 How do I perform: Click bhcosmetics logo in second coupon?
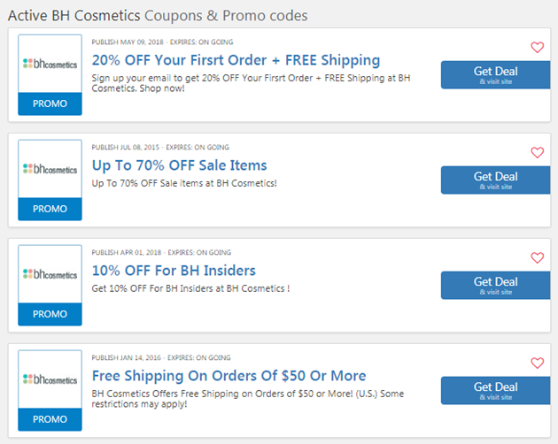point(50,169)
